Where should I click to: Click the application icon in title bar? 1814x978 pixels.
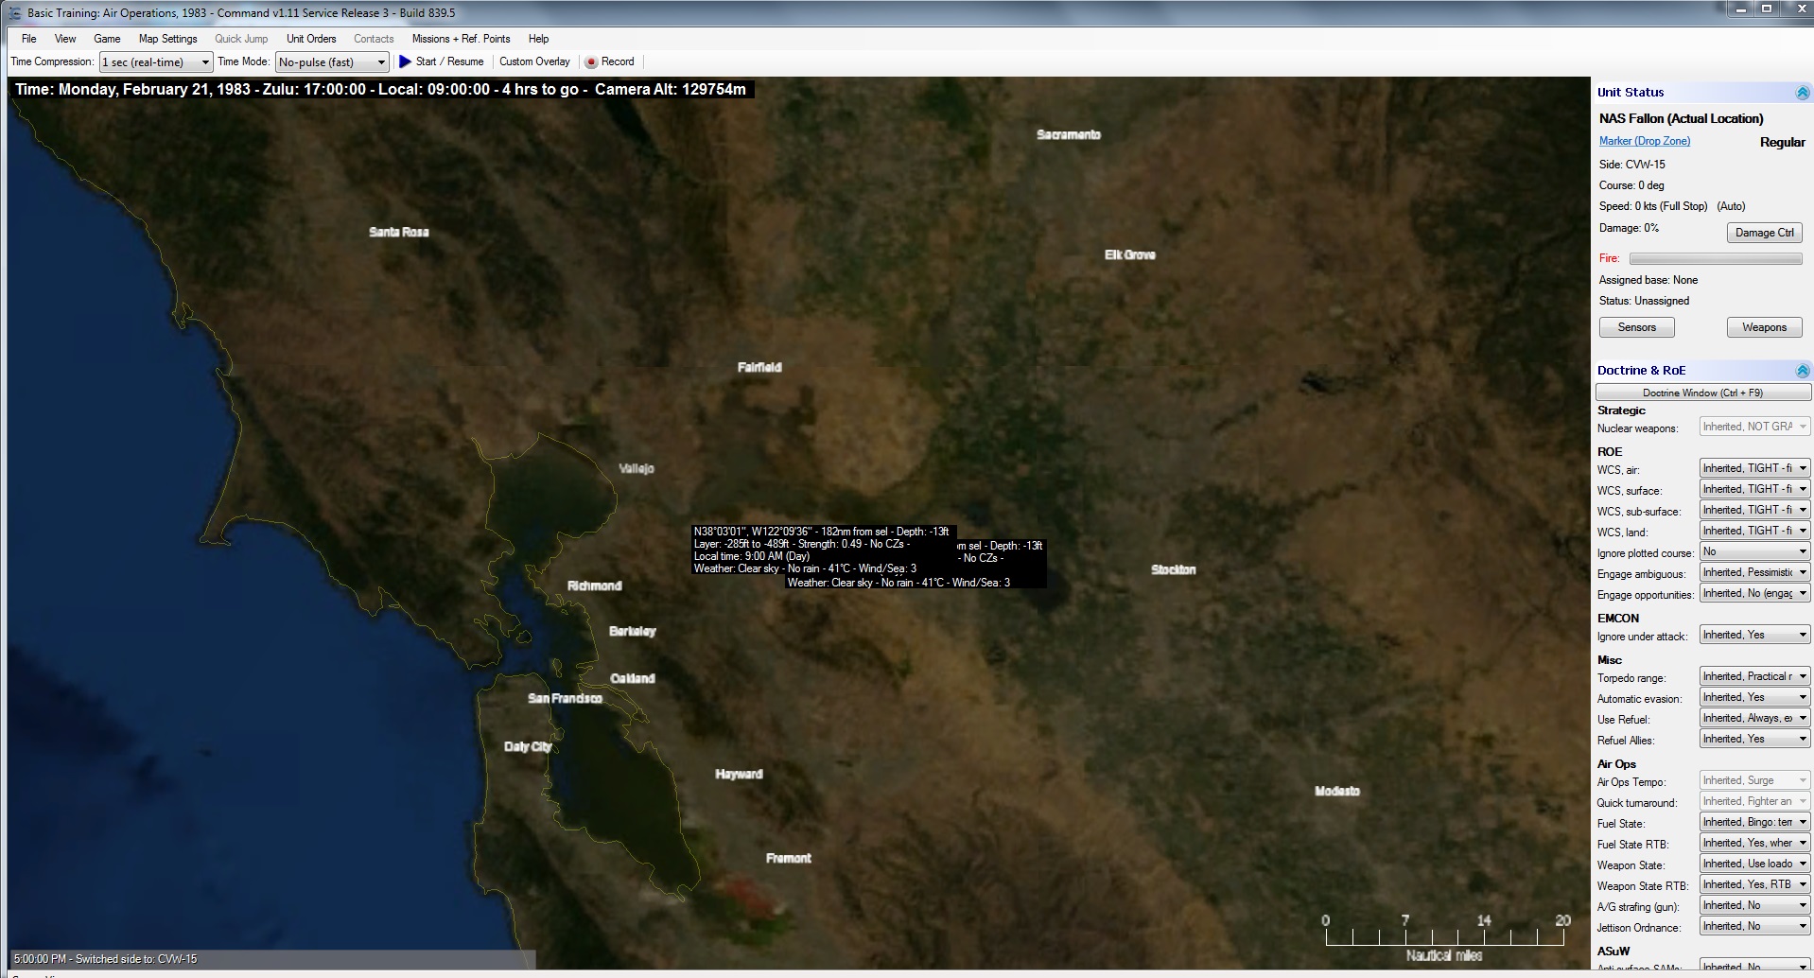coord(14,13)
